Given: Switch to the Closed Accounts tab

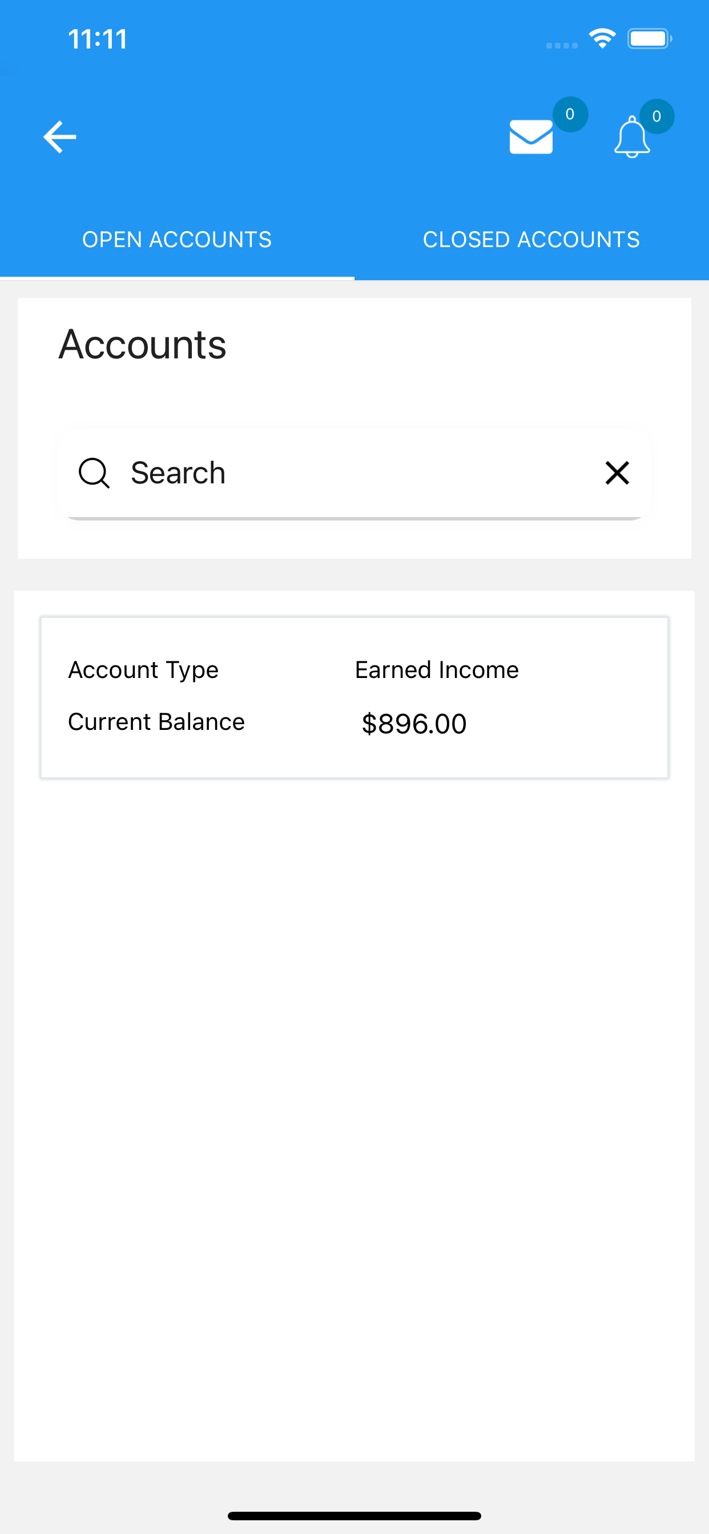Looking at the screenshot, I should (x=531, y=239).
